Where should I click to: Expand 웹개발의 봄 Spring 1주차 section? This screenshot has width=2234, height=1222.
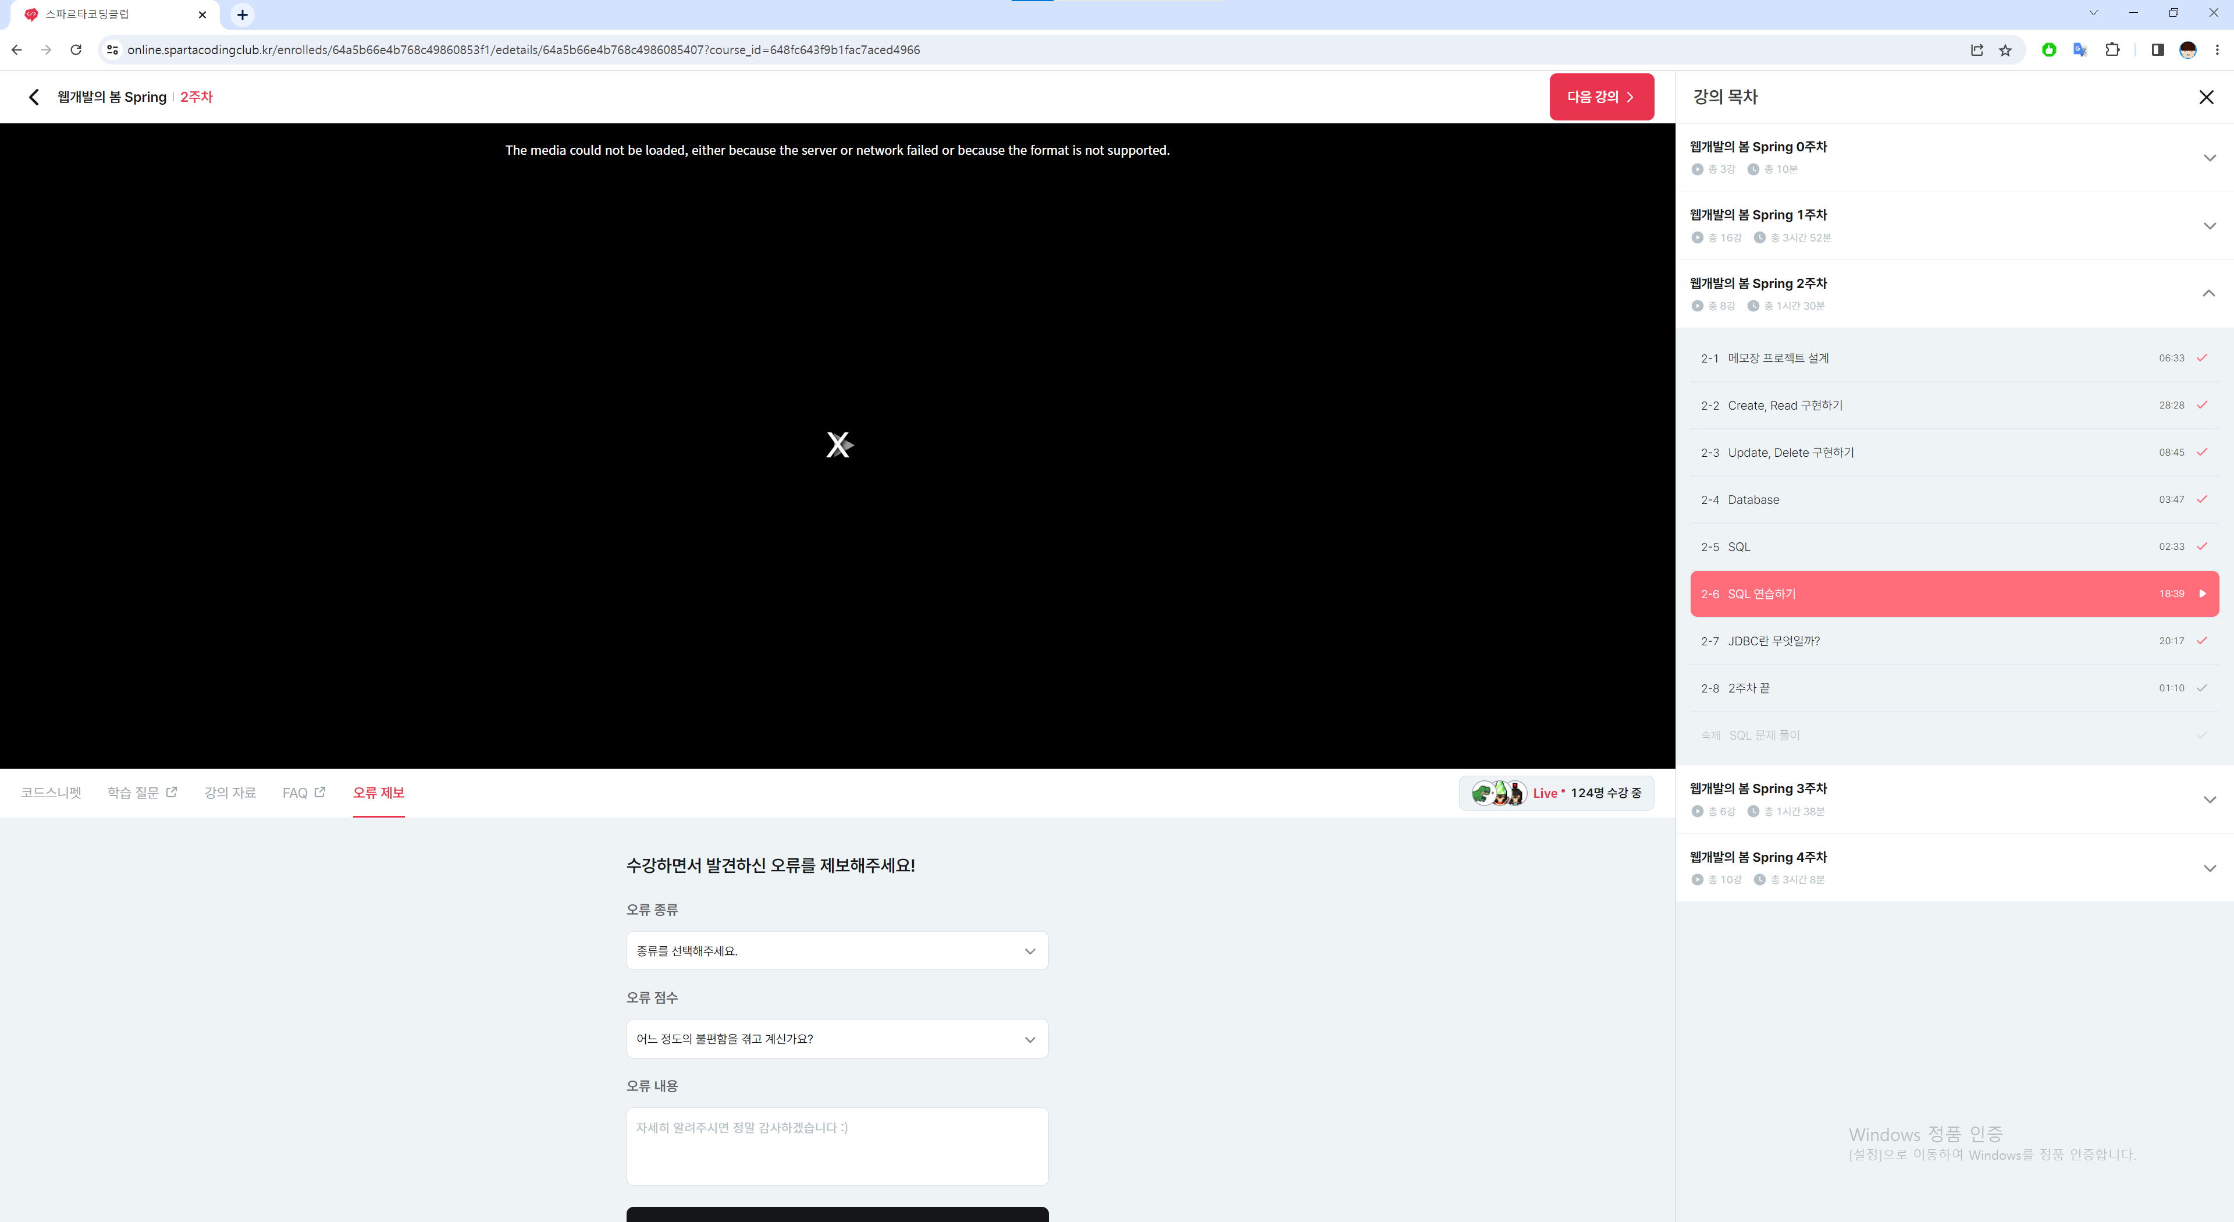point(2209,226)
